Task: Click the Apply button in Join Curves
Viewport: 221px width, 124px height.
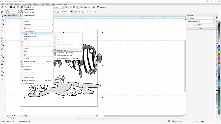Action: click(201, 28)
